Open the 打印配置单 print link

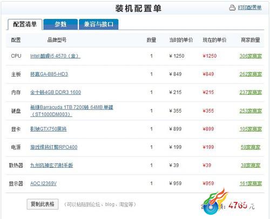[249, 8]
